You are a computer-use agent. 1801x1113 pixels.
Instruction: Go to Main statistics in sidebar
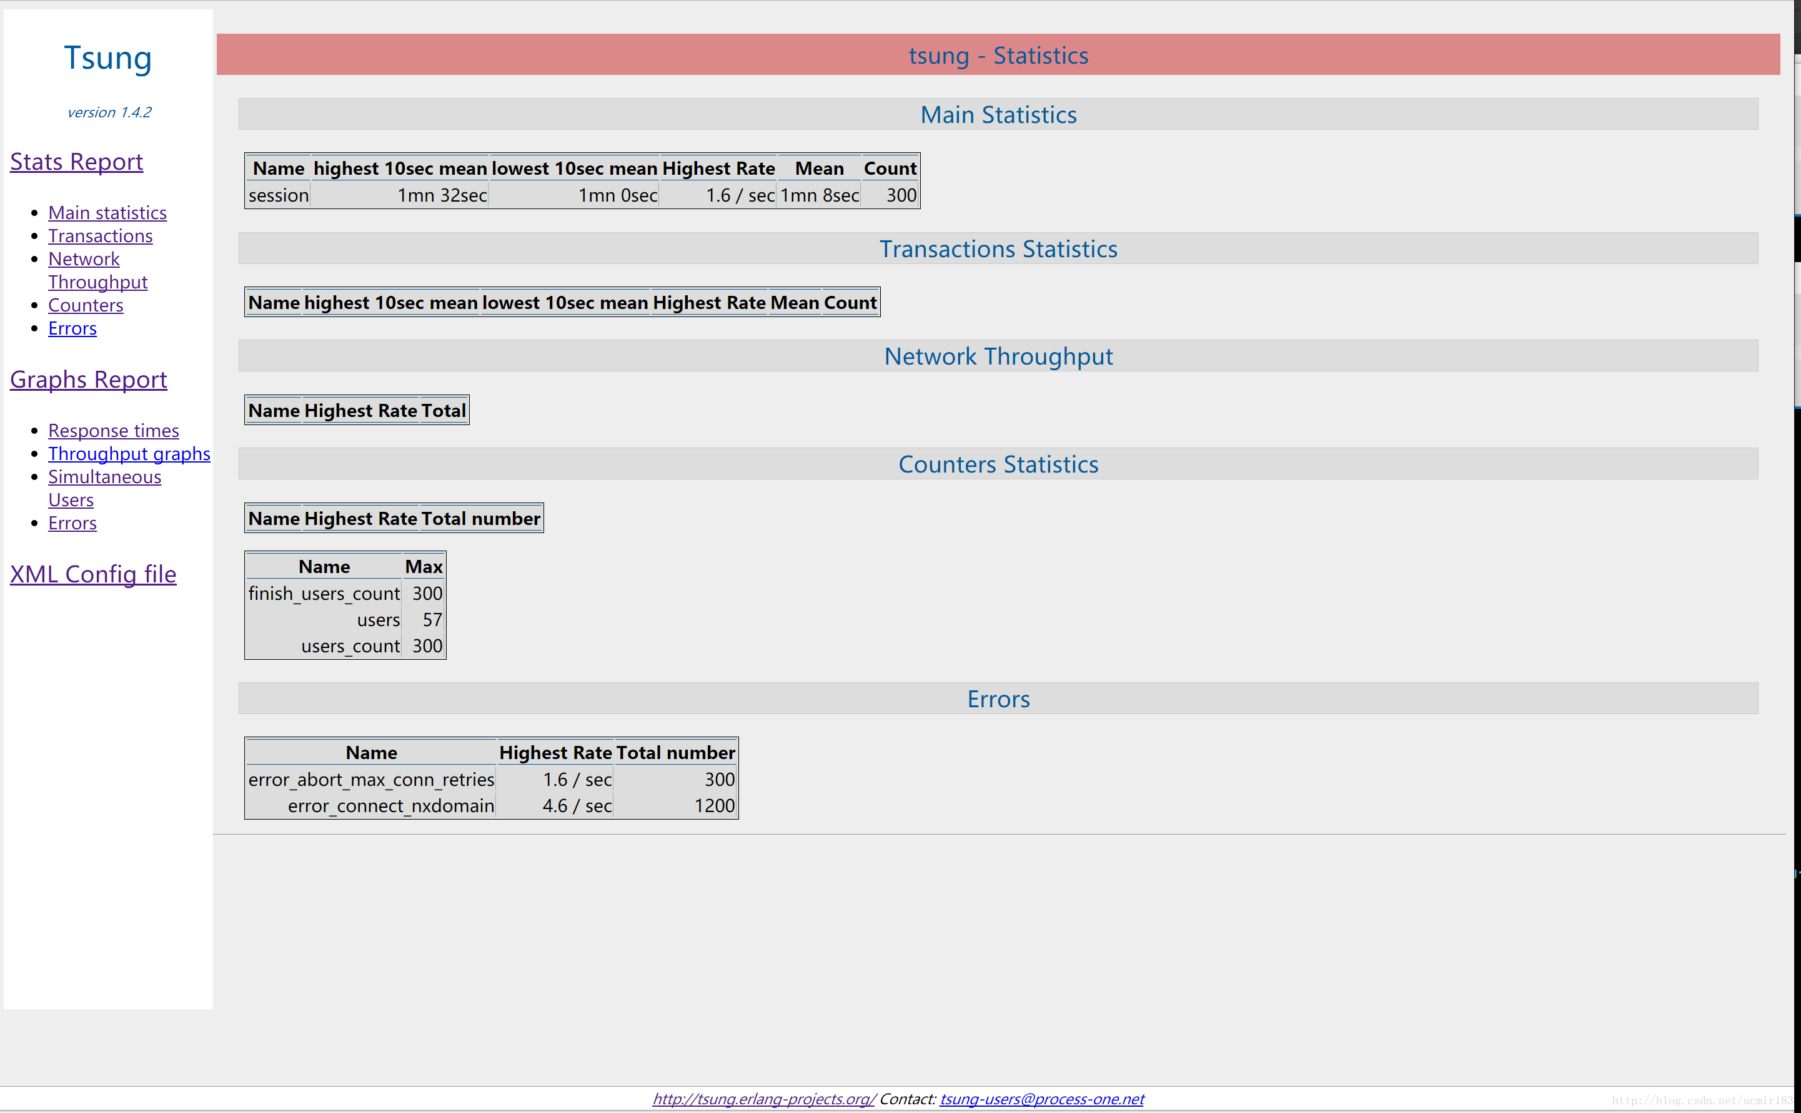coord(107,213)
